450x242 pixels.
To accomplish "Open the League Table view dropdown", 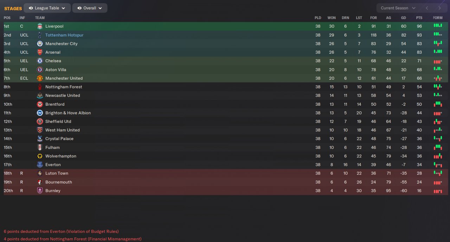I will (x=47, y=8).
